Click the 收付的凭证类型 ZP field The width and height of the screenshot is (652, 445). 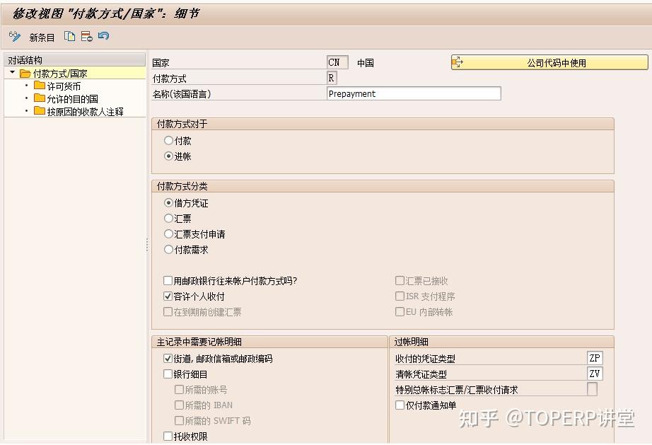point(595,358)
